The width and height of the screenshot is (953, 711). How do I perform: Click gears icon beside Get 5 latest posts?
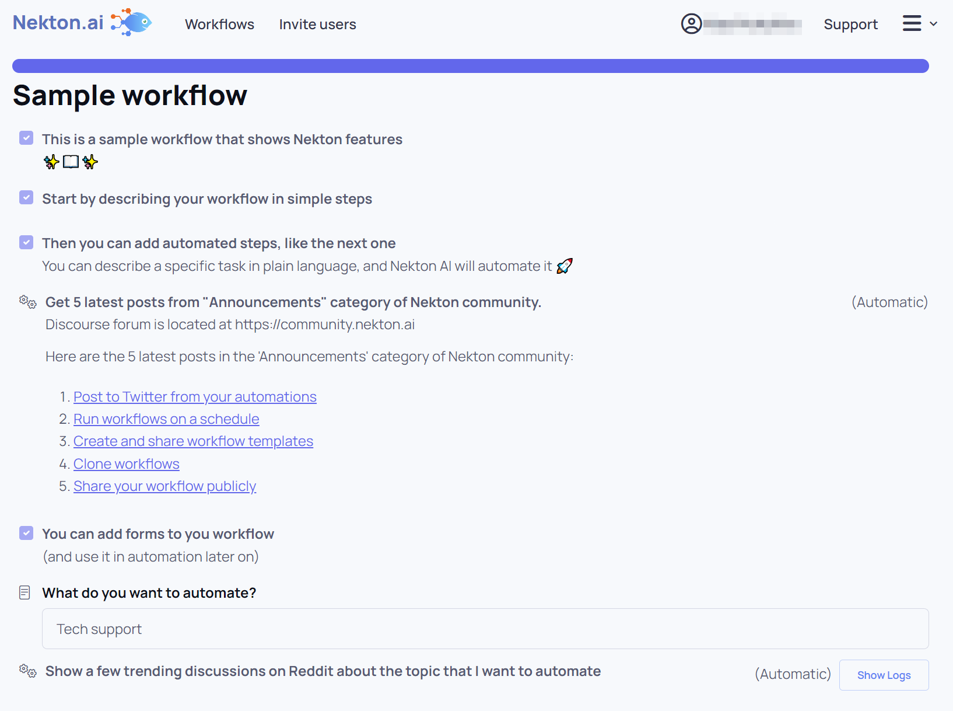tap(27, 302)
